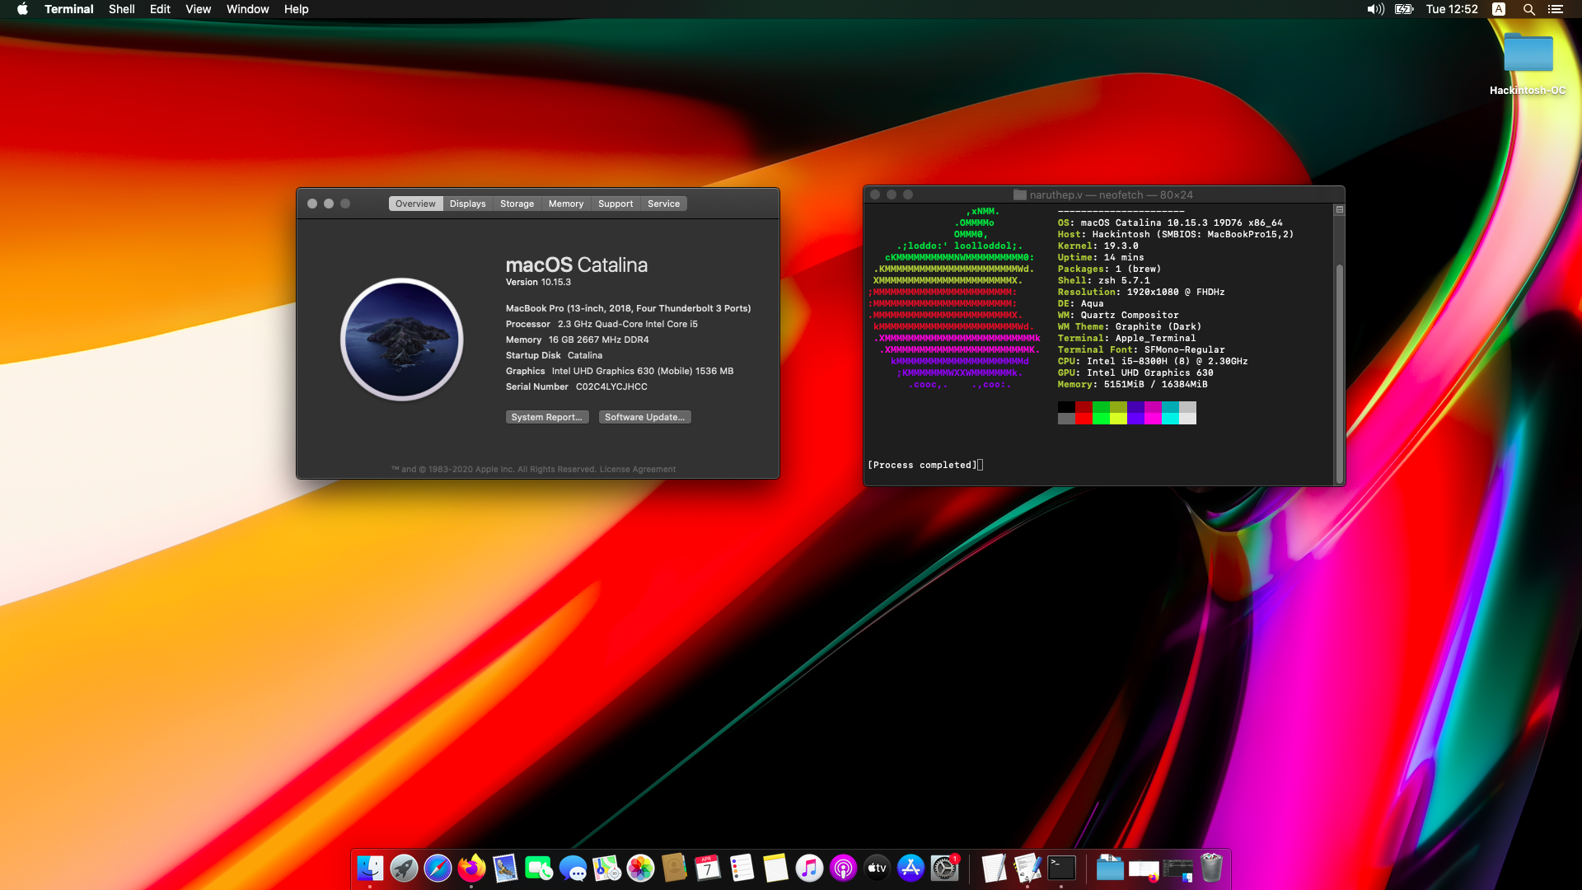
Task: Click the folder proxy icon in Terminal title
Action: point(1020,195)
